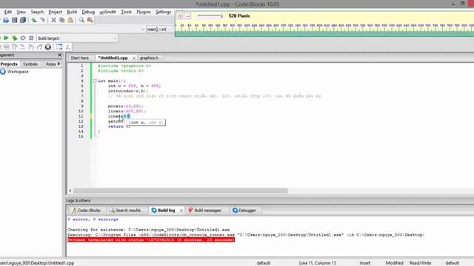Click the Replace toolbar icon

tap(90, 20)
